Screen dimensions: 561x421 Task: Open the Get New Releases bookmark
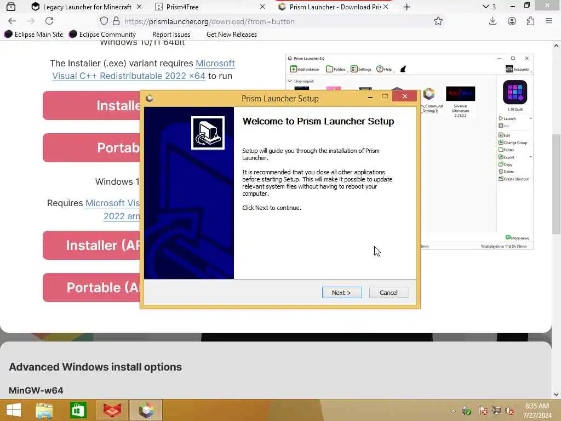(232, 35)
